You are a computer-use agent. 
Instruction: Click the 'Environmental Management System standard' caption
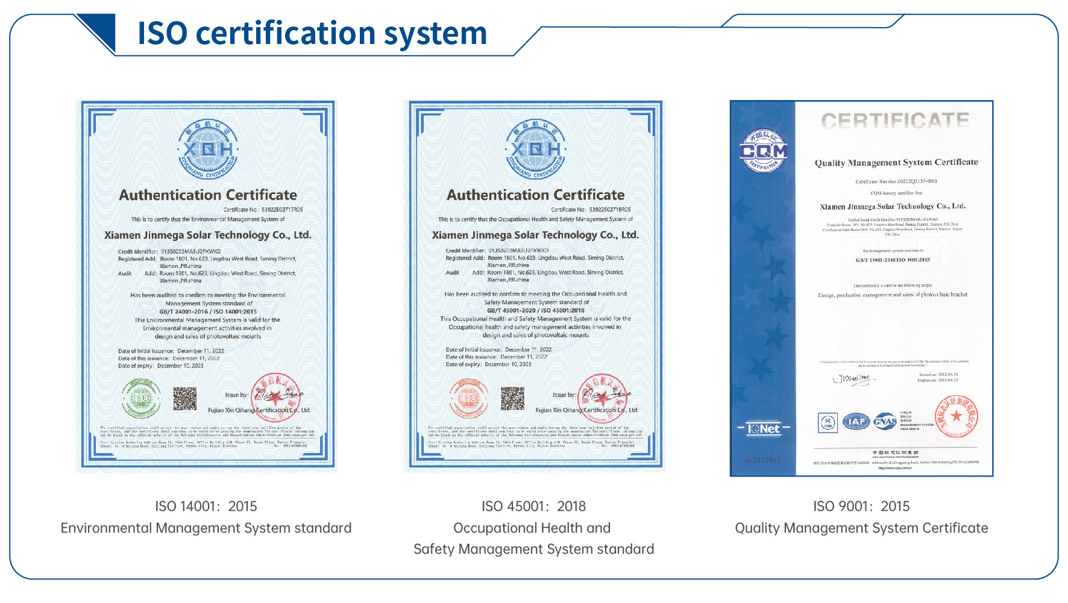206,528
